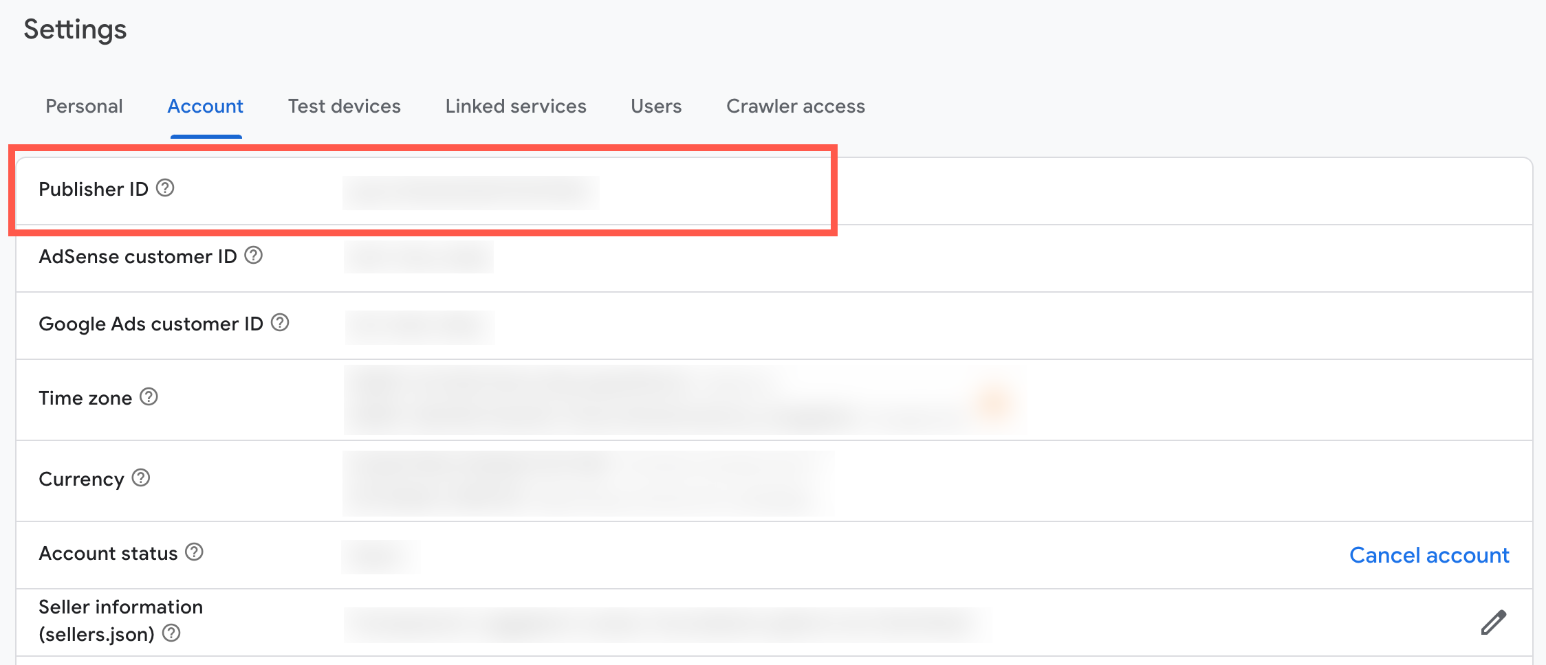Select the Account tab
Image resolution: width=1546 pixels, height=665 pixels.
[x=205, y=106]
